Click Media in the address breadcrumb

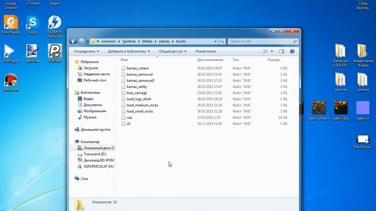tap(147, 42)
